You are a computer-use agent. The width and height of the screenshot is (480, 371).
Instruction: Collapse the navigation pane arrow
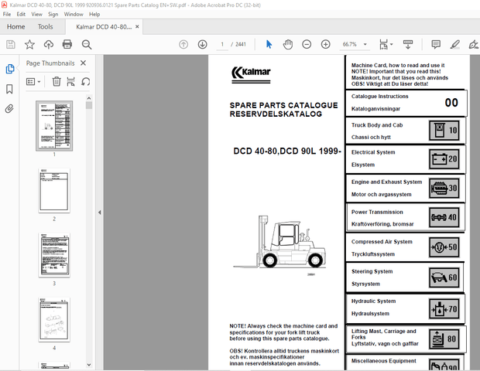(x=100, y=213)
